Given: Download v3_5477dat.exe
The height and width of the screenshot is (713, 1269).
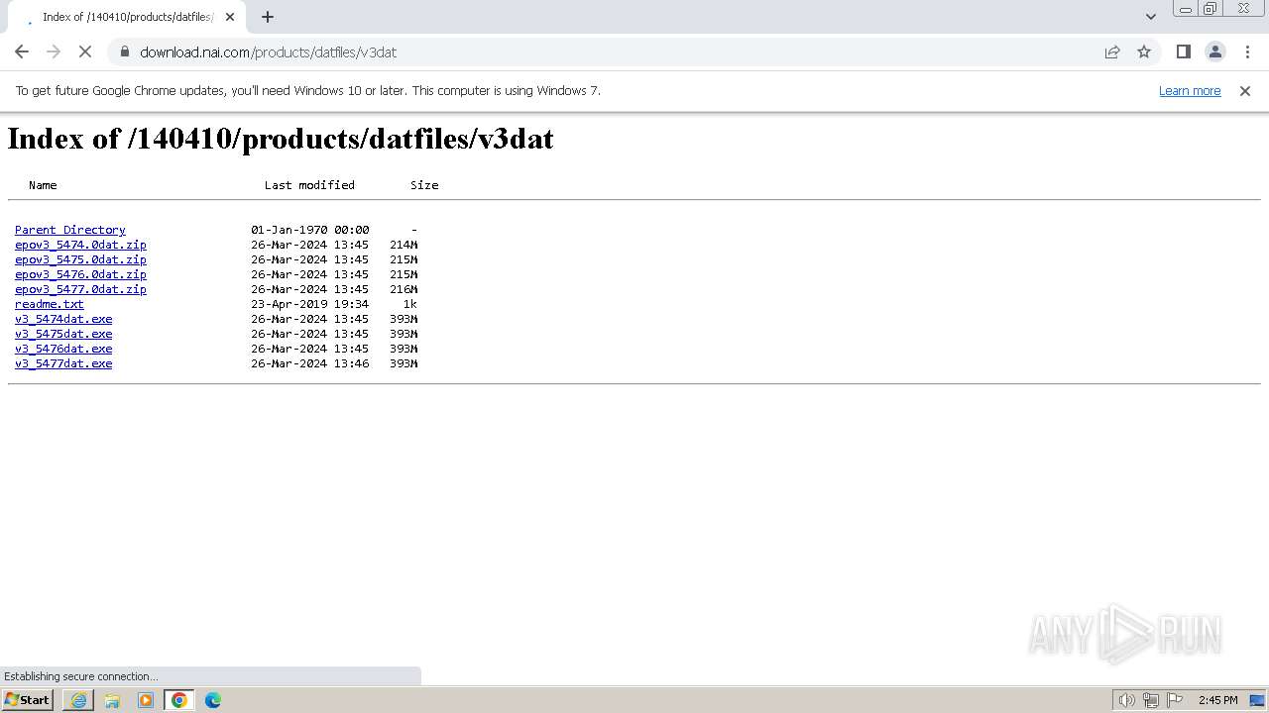Looking at the screenshot, I should (x=63, y=363).
